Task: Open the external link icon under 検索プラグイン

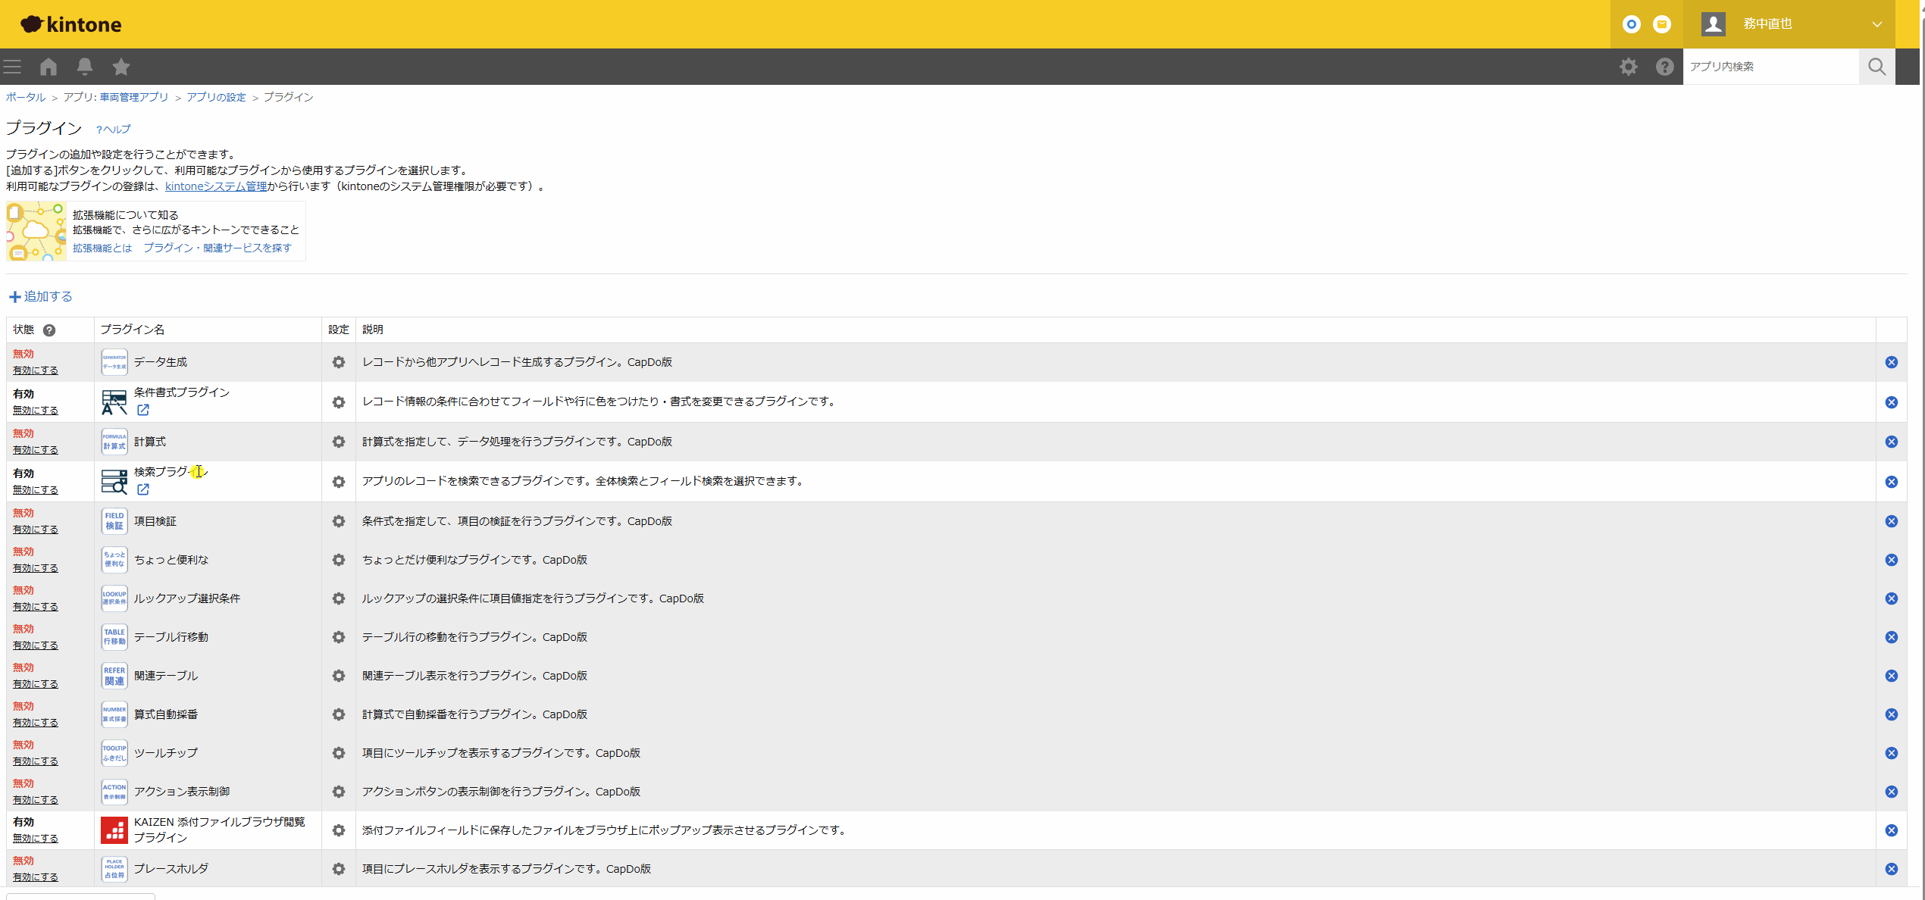Action: pyautogui.click(x=143, y=489)
